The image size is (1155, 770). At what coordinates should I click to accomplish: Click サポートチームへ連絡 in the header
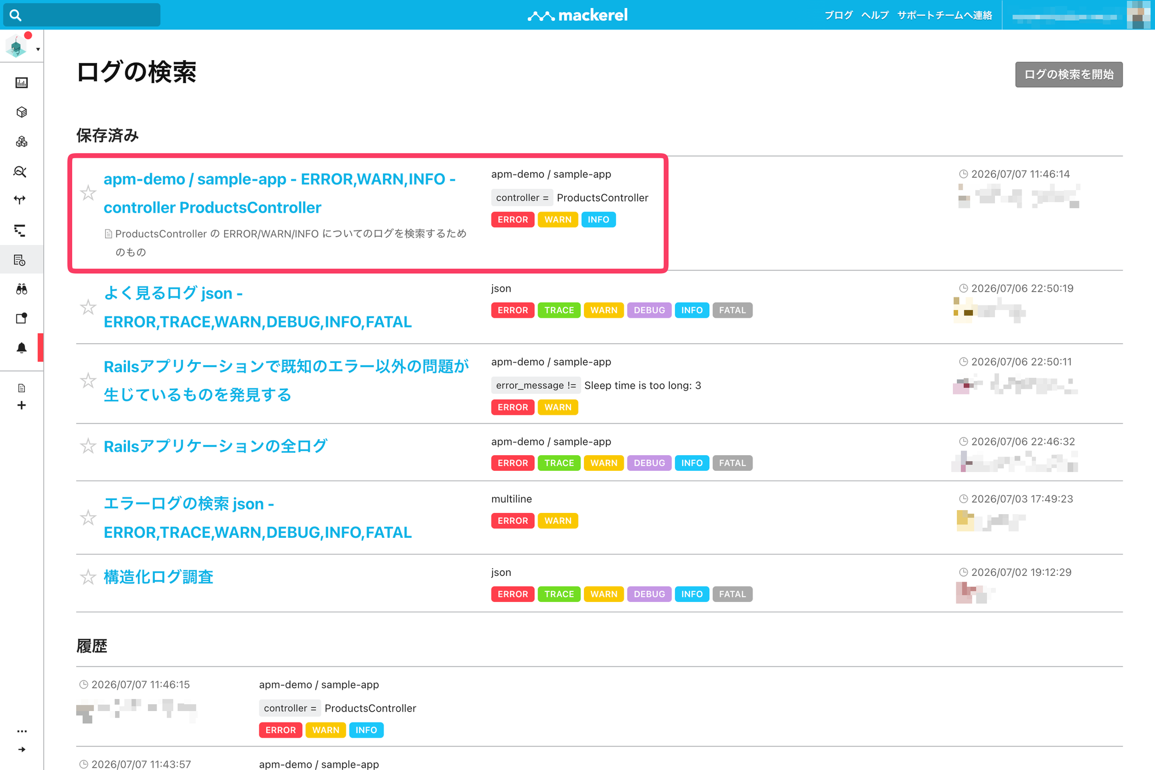tap(945, 15)
